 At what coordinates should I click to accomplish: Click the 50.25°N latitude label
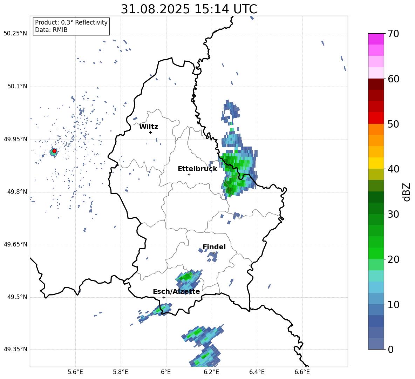point(15,34)
